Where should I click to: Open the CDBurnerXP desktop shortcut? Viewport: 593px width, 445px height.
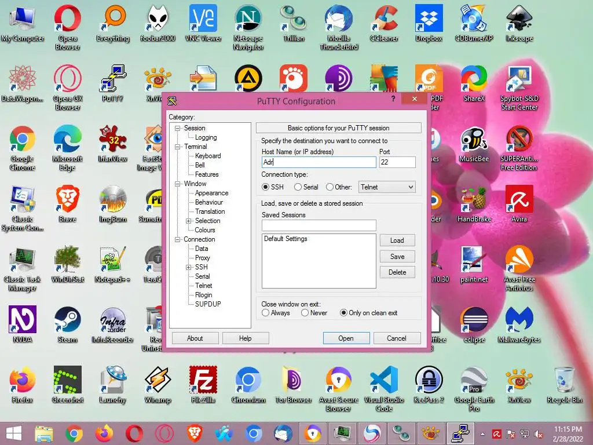tap(474, 23)
